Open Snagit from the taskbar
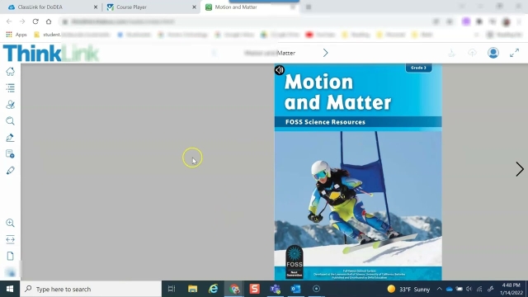The width and height of the screenshot is (528, 297). tap(255, 289)
